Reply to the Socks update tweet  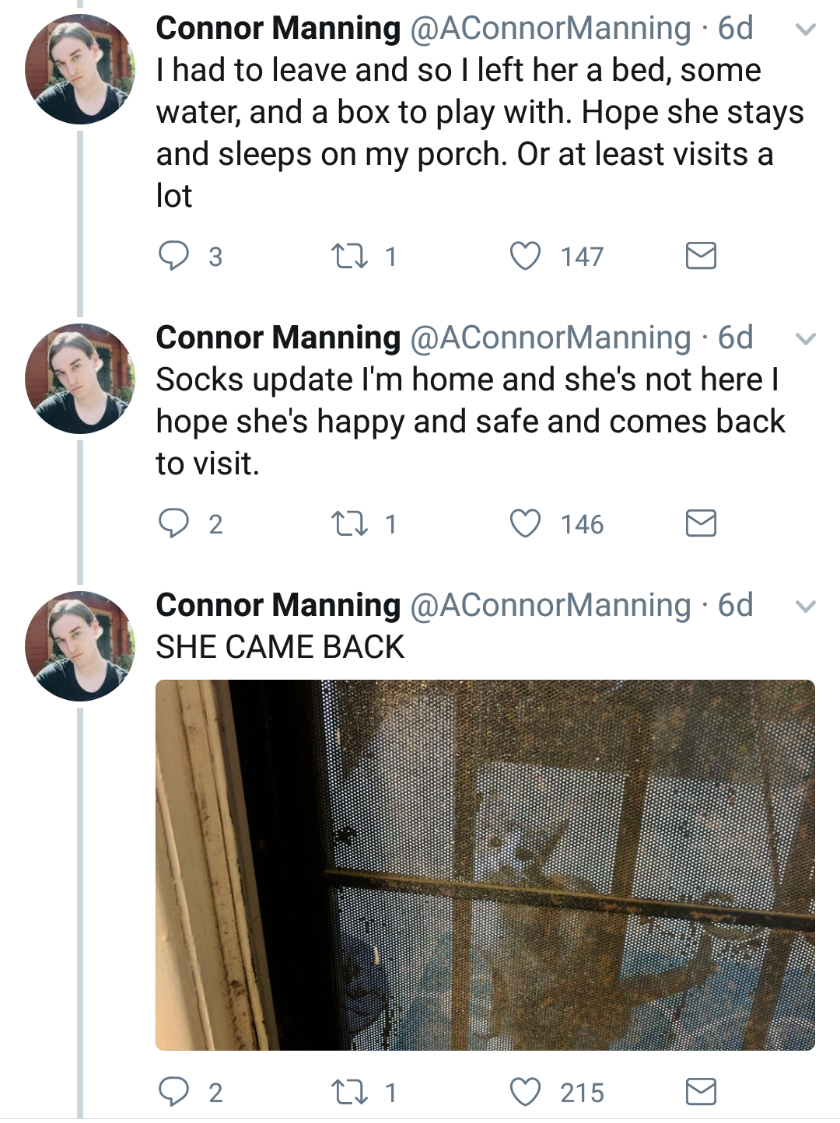click(173, 523)
